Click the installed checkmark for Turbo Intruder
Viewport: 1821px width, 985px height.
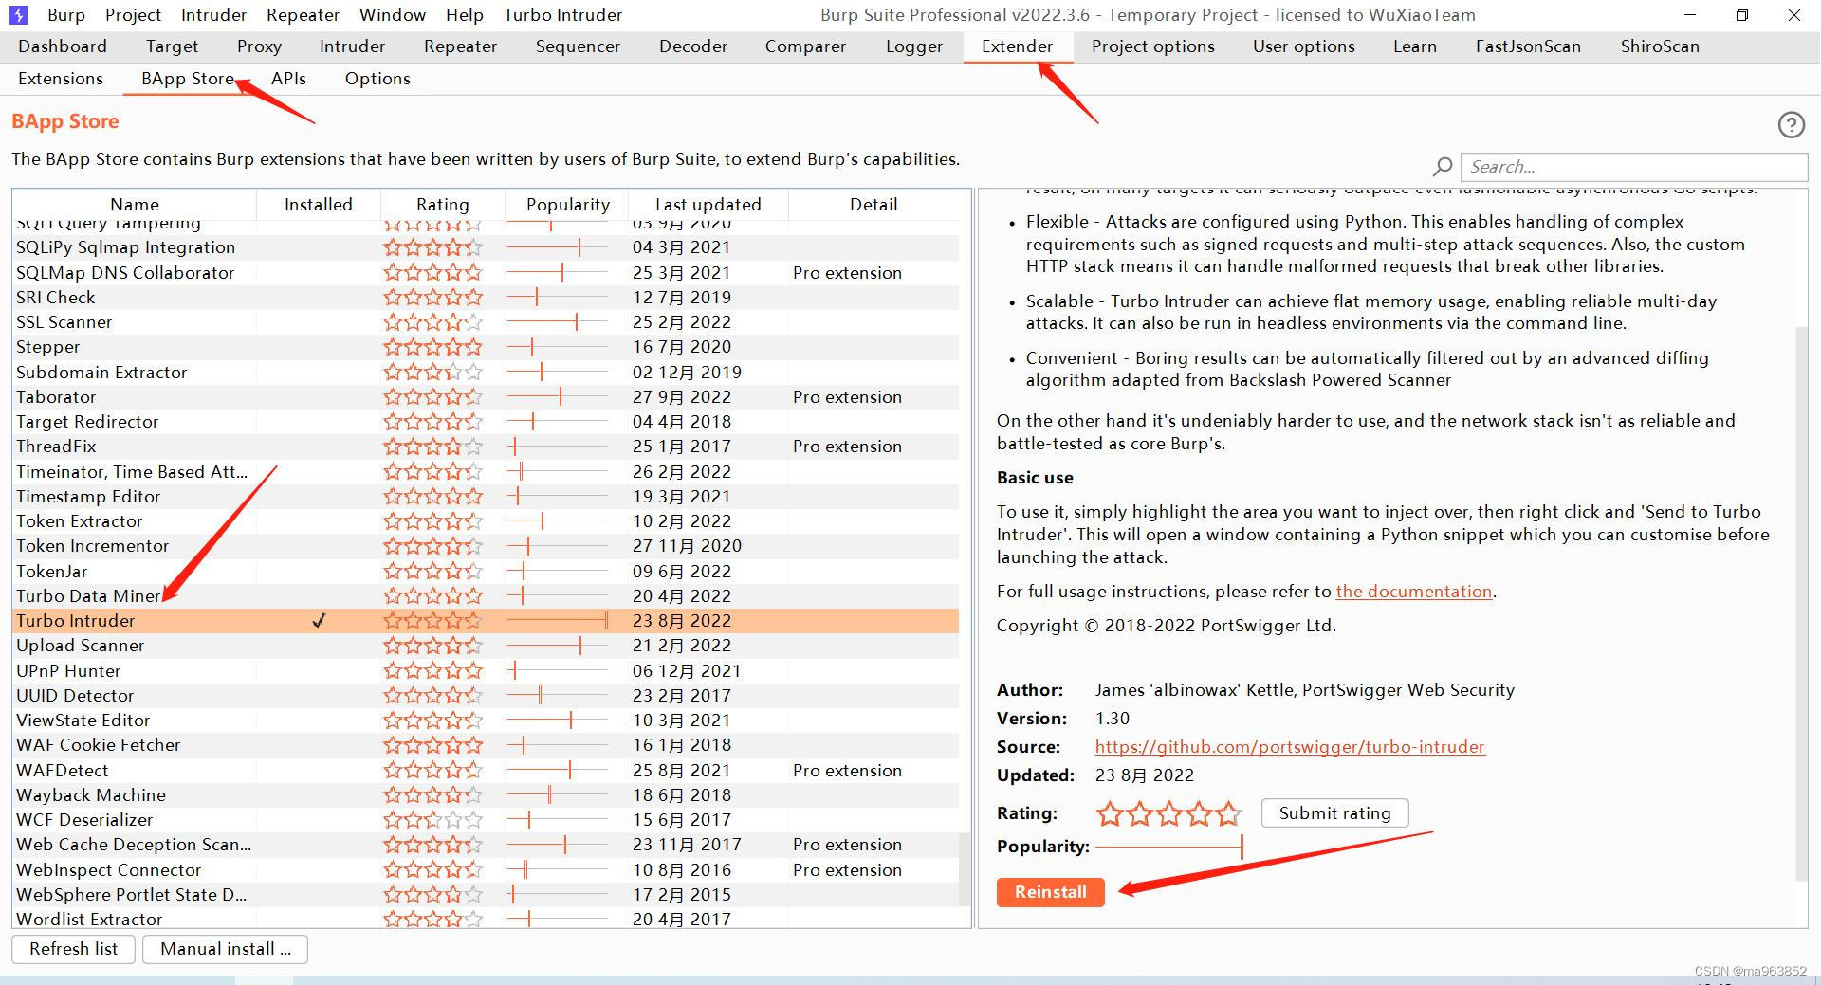point(319,621)
